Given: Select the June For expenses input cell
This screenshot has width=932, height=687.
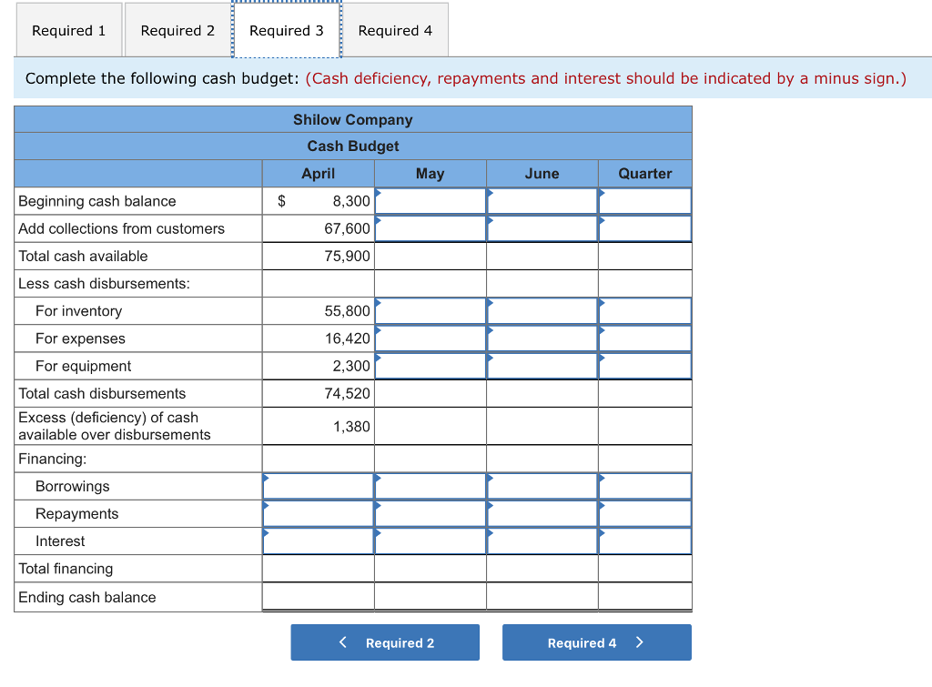Looking at the screenshot, I should coord(542,338).
